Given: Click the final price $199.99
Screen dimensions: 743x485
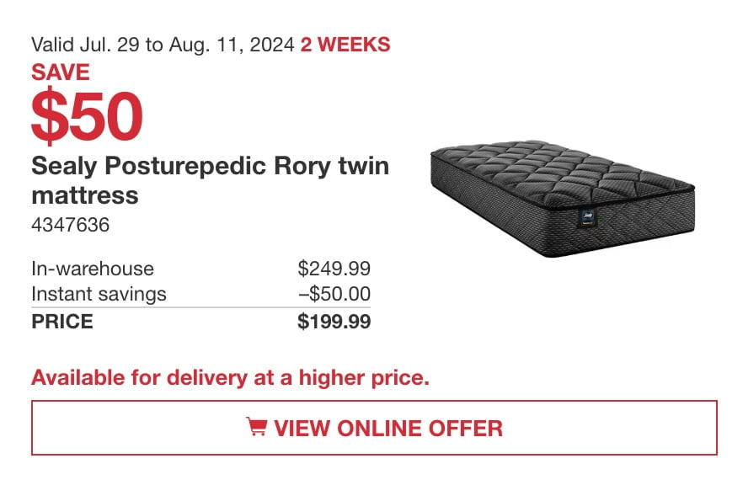Looking at the screenshot, I should (334, 321).
